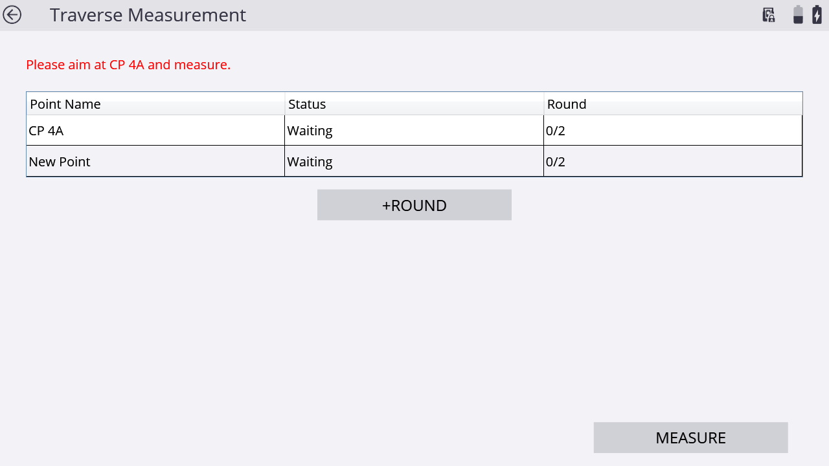Click the 0/2 round count for New Point
This screenshot has height=466, width=829.
click(673, 162)
